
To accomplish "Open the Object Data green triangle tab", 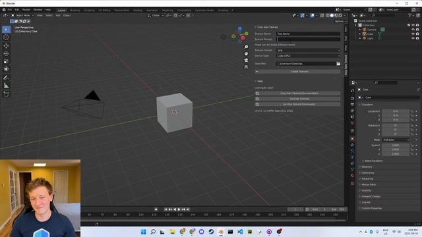I will pyautogui.click(x=352, y=169).
